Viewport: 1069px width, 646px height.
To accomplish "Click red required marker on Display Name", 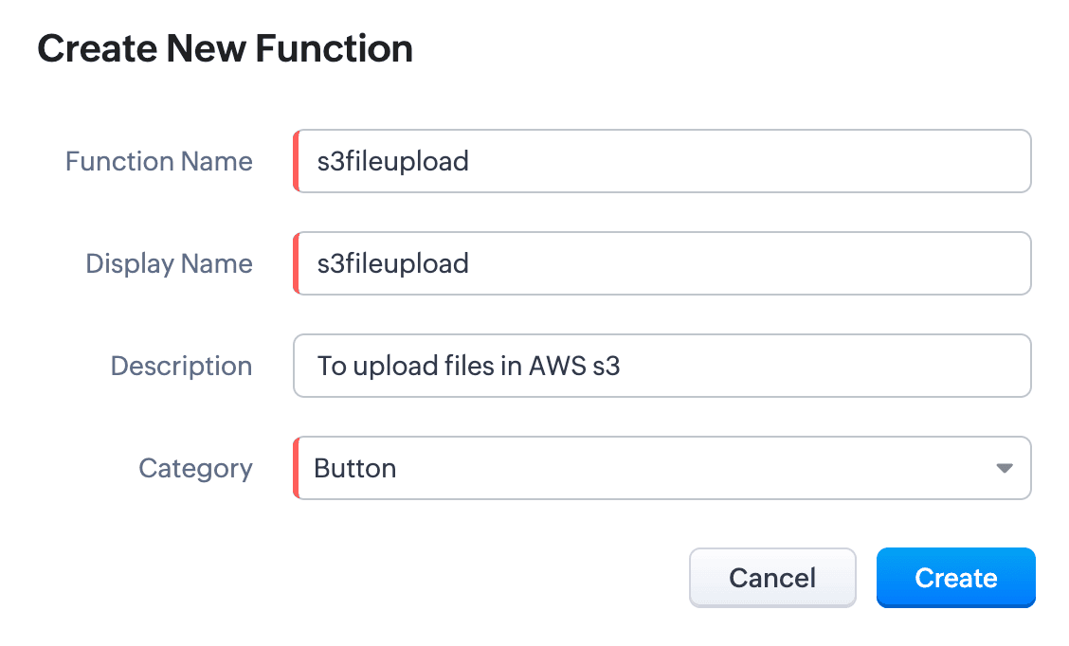I will (297, 263).
